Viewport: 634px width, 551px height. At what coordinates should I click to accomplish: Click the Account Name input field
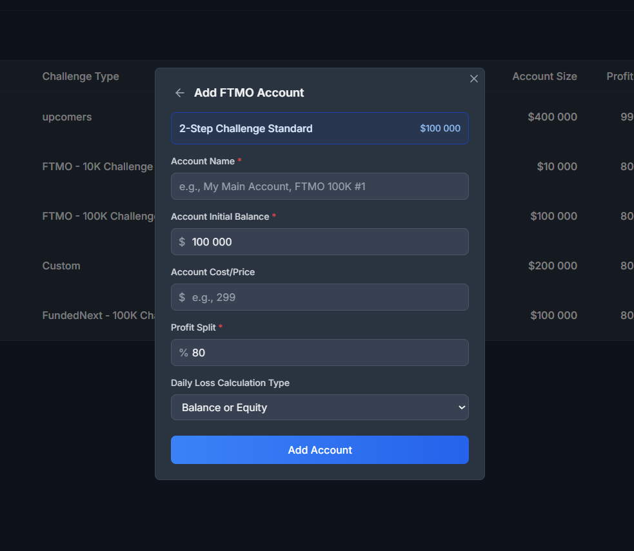pos(320,186)
